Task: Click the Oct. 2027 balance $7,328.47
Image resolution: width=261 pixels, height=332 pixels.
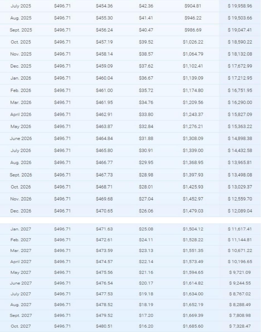Action: pyautogui.click(x=240, y=326)
